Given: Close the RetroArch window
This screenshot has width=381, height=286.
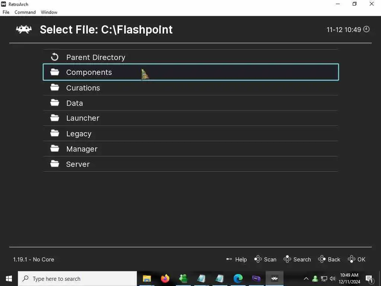Looking at the screenshot, I should point(372,4).
